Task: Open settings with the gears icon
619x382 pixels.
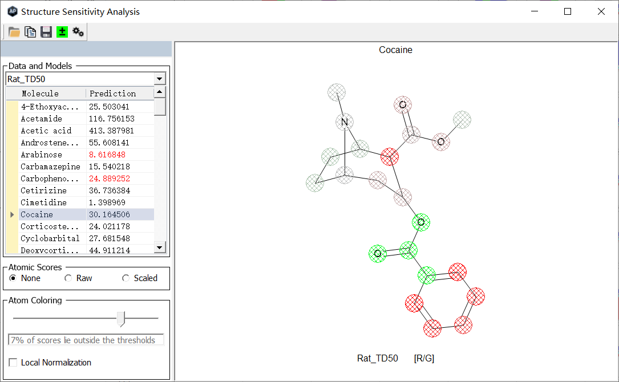Action: coord(78,32)
